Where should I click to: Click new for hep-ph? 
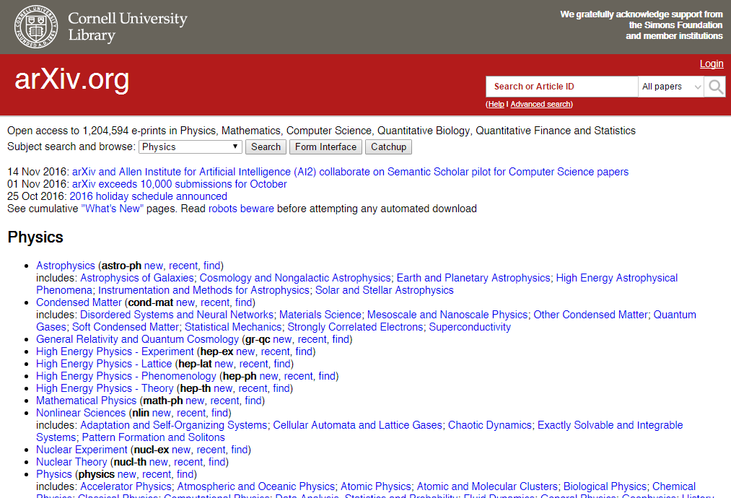click(x=269, y=376)
